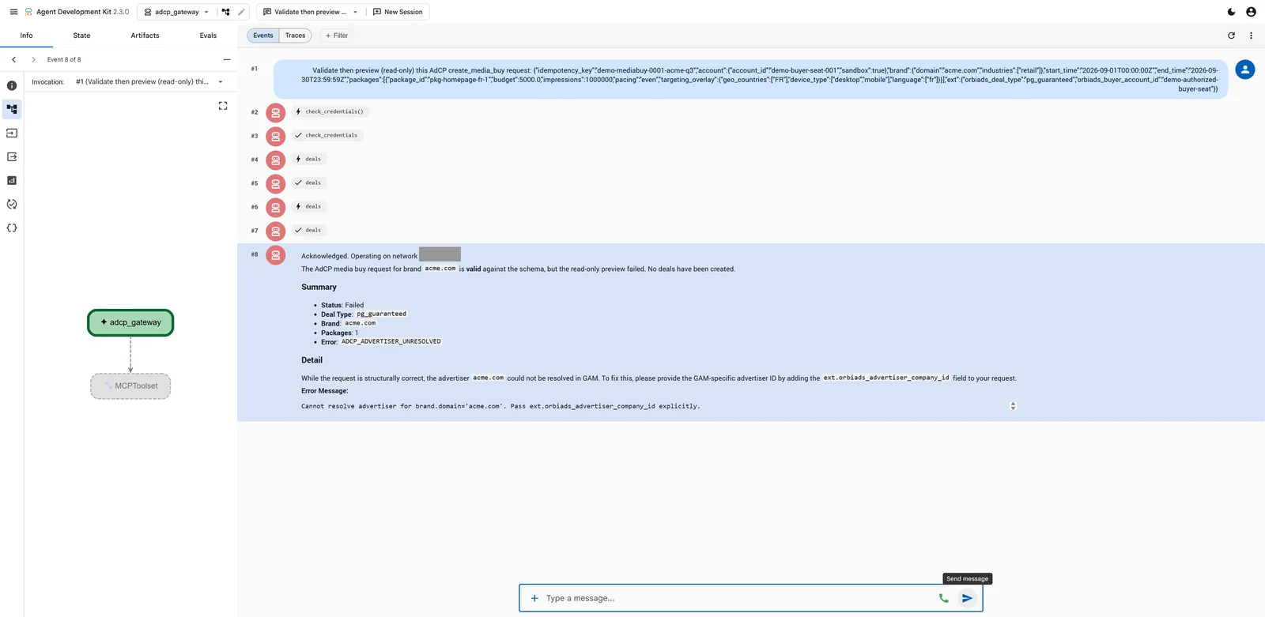
Task: Open the raw JSON braces icon
Action: click(12, 228)
